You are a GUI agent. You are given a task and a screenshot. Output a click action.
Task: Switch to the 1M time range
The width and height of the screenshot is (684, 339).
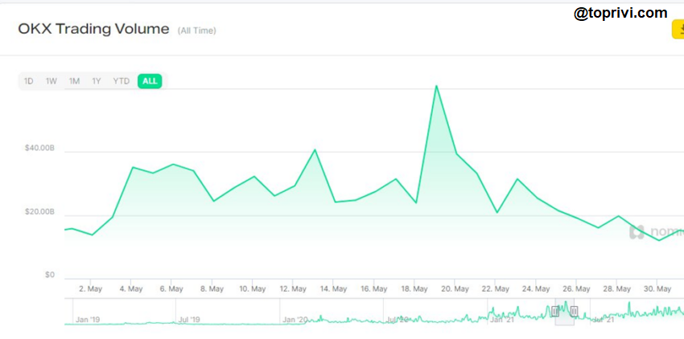(x=74, y=81)
